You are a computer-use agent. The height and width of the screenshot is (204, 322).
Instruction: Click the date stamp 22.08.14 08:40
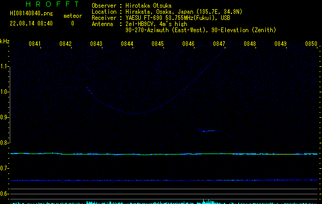tap(31, 23)
